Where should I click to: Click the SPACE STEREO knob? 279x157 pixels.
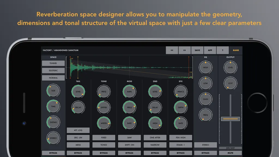[53, 138]
